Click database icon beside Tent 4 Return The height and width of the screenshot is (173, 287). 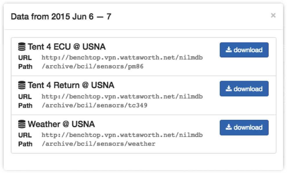point(22,85)
